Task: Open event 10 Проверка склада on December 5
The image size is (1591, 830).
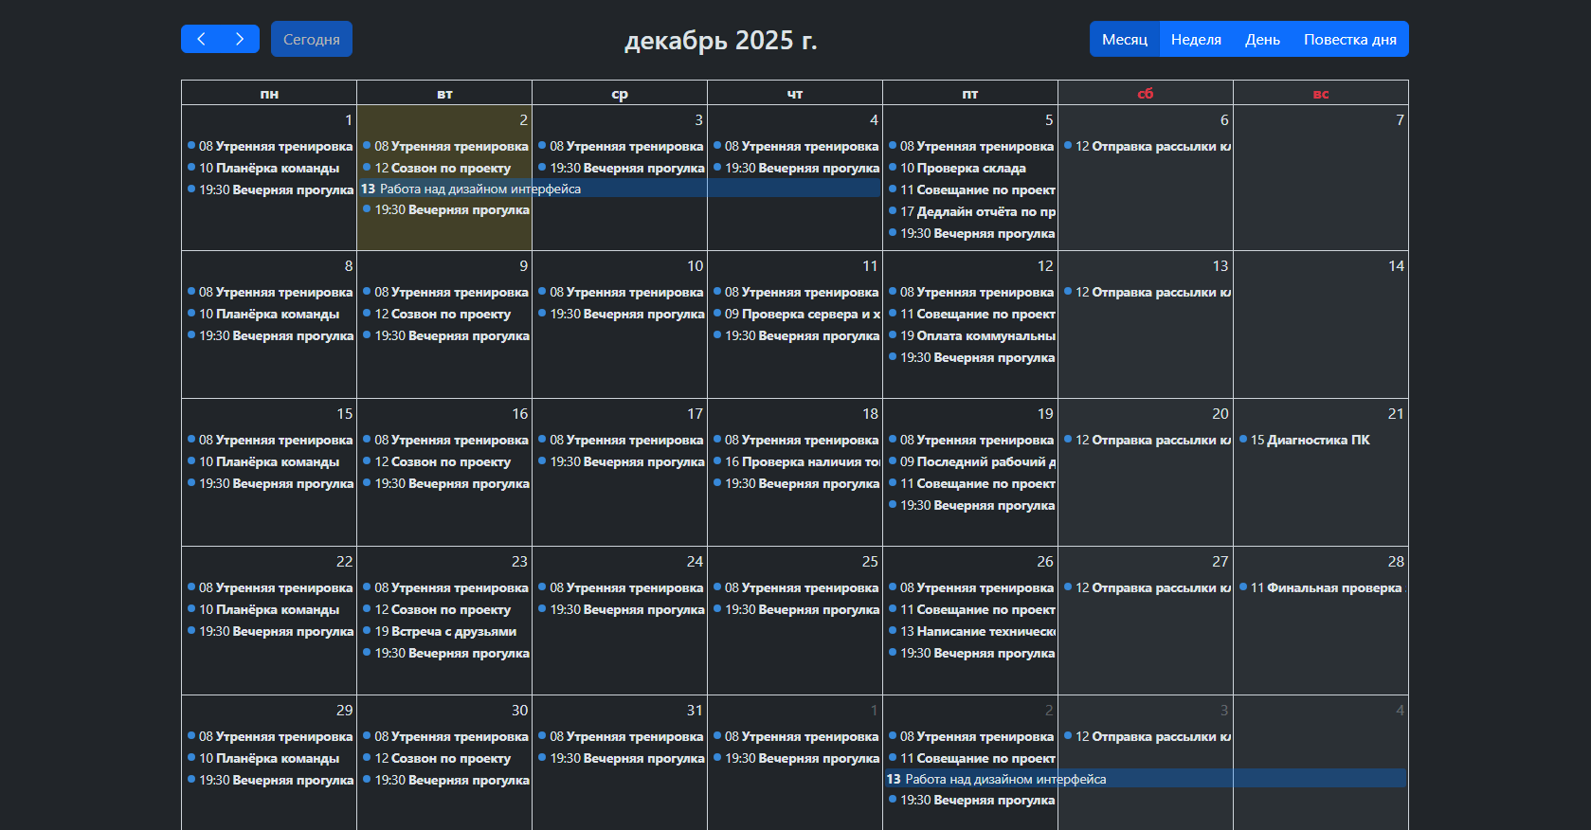Action: coord(970,168)
